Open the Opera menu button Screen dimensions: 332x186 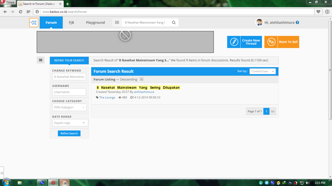pos(8,3)
